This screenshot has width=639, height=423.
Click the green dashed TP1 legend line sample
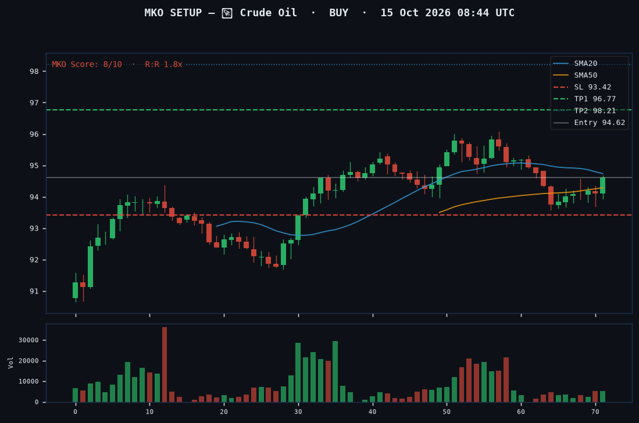click(561, 99)
